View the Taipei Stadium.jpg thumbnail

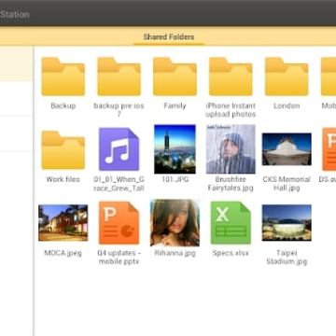pyautogui.click(x=287, y=223)
